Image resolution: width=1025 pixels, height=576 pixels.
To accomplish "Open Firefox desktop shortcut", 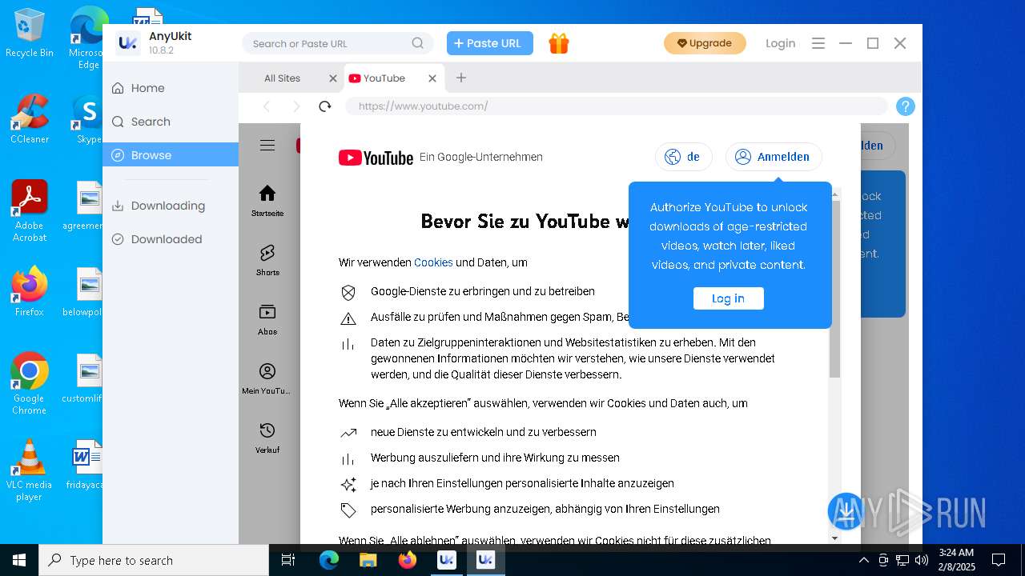I will tap(30, 292).
